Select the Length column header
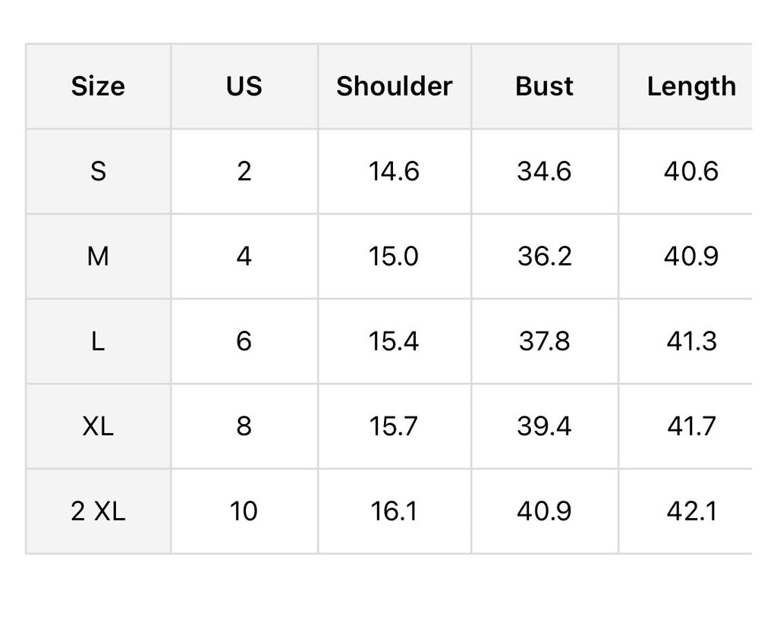Image resolution: width=777 pixels, height=619 pixels. (690, 86)
